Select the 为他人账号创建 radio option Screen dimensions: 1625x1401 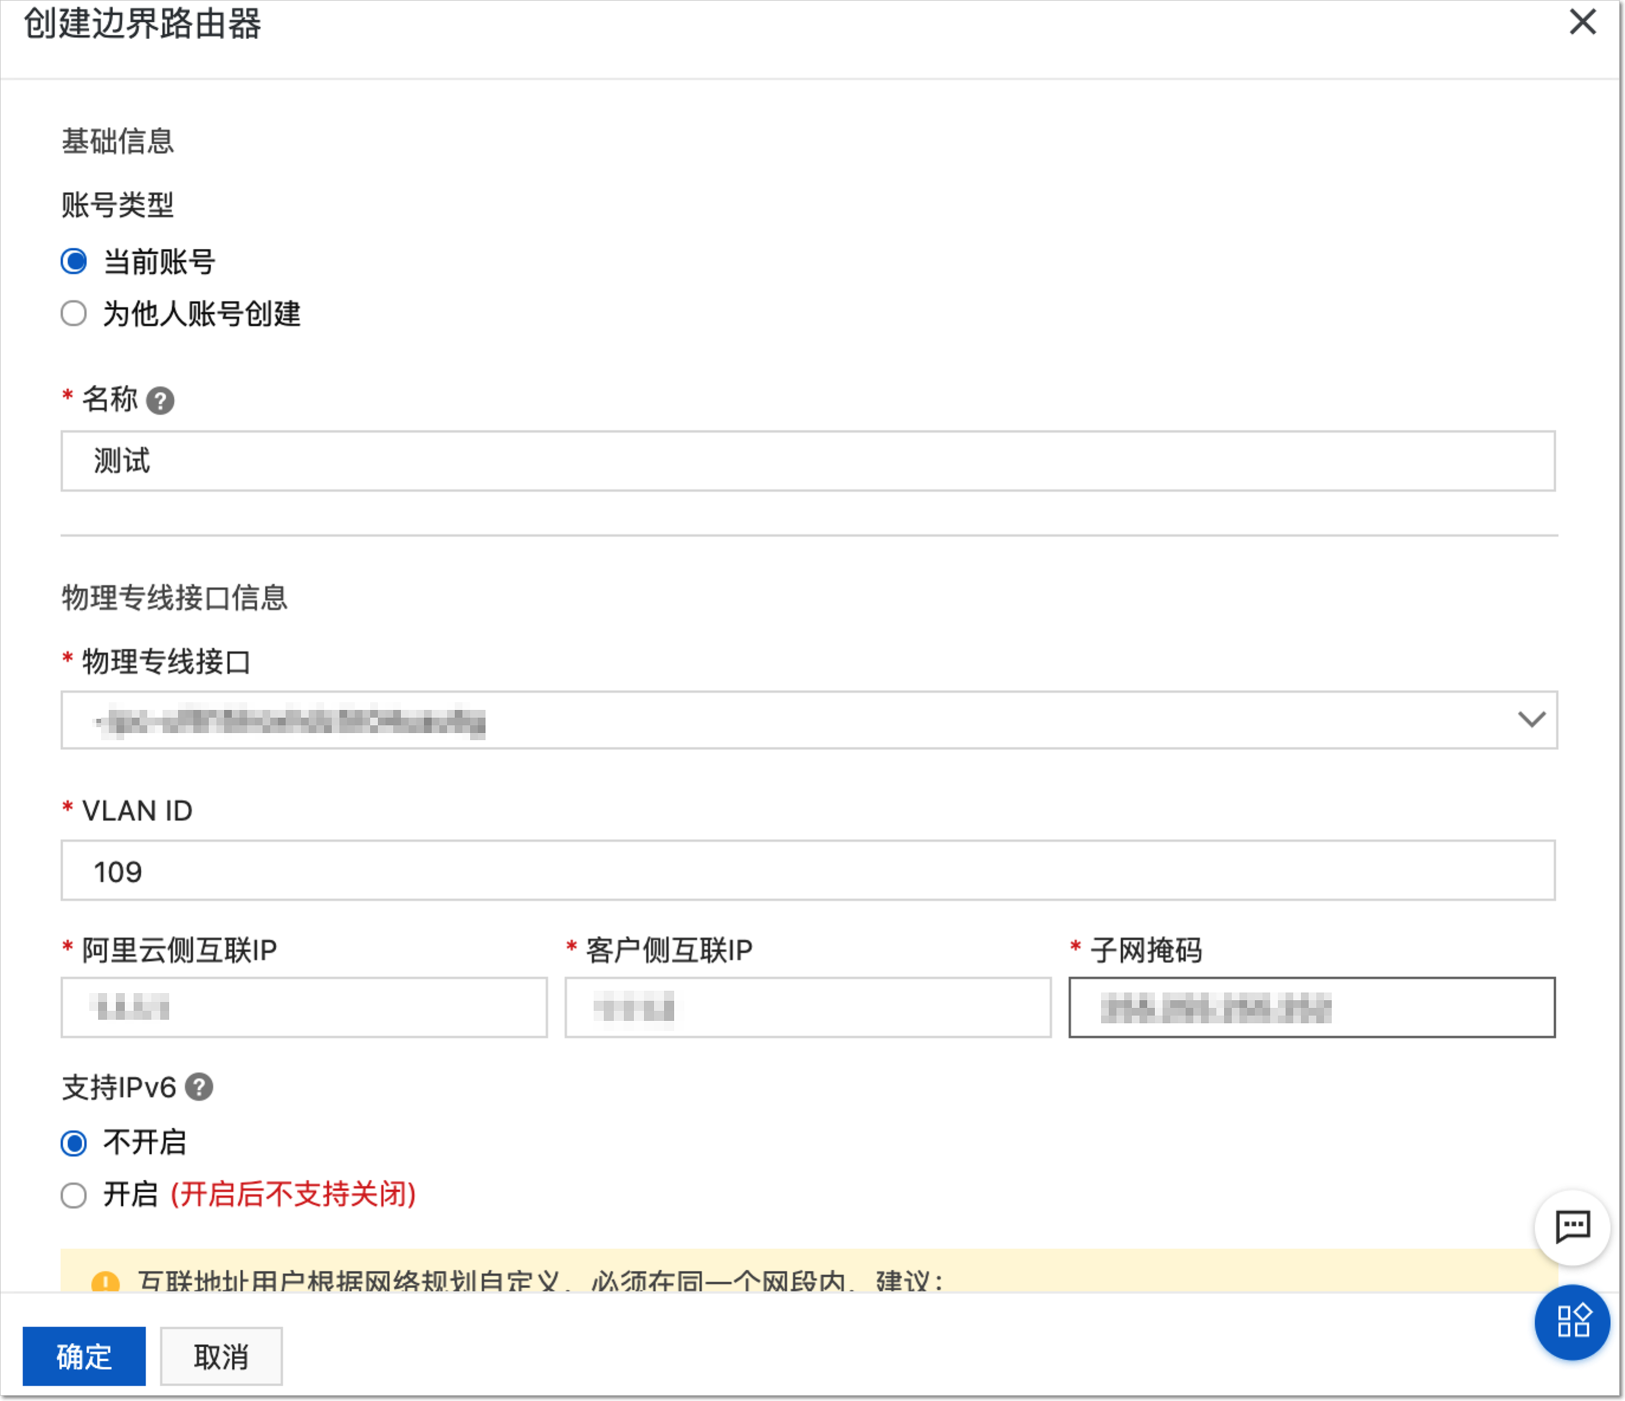pyautogui.click(x=74, y=313)
